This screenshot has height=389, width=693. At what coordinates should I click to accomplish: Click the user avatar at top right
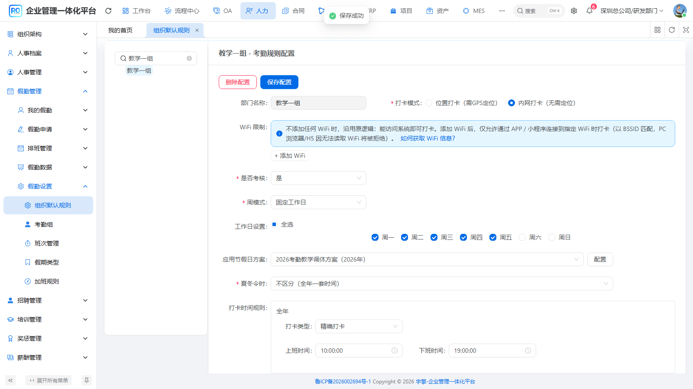(x=680, y=11)
